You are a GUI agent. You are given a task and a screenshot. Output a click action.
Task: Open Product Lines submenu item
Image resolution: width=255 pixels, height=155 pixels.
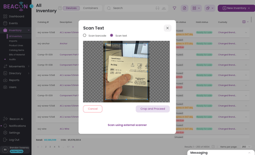coord(16,46)
